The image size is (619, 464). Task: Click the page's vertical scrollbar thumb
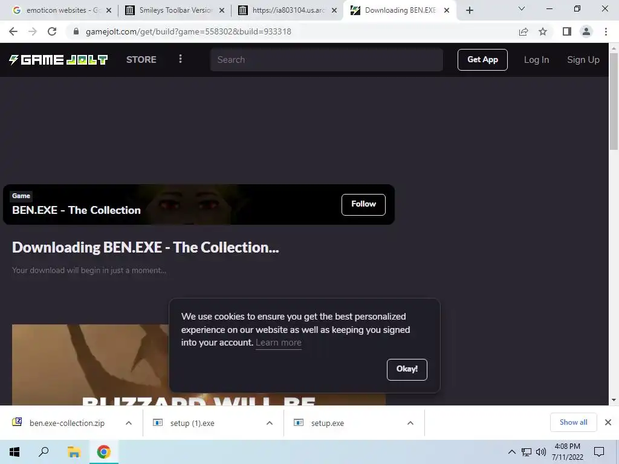click(x=614, y=101)
